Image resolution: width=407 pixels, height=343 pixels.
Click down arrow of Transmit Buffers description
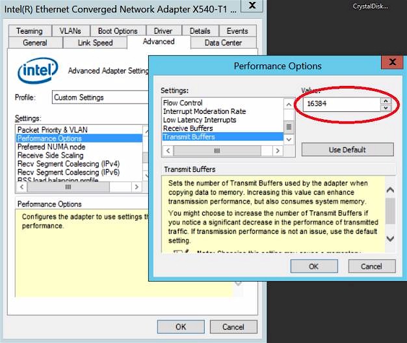tap(390, 239)
